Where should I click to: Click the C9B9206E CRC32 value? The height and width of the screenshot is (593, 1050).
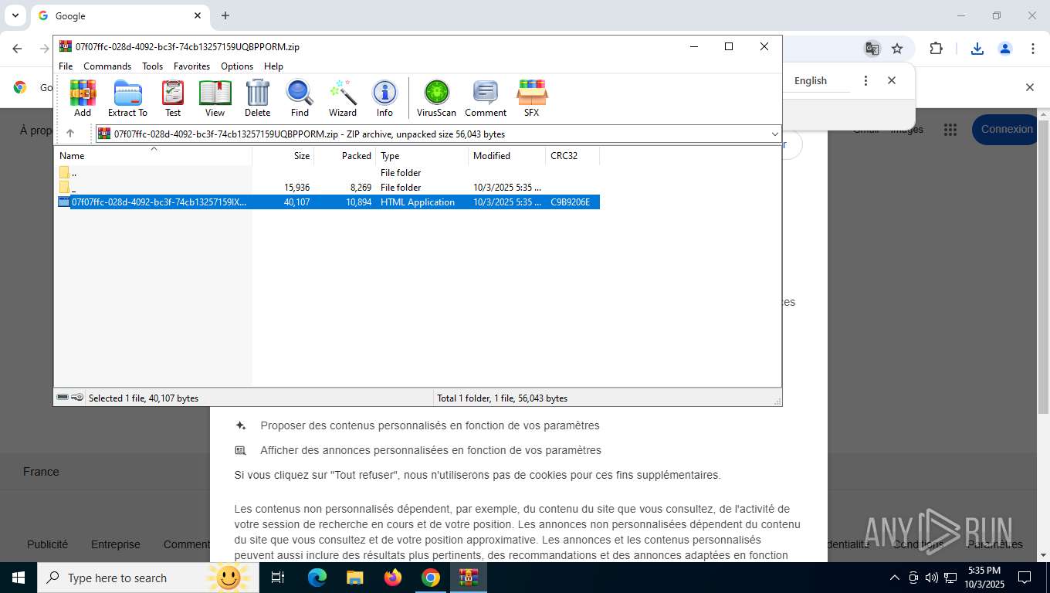point(570,202)
